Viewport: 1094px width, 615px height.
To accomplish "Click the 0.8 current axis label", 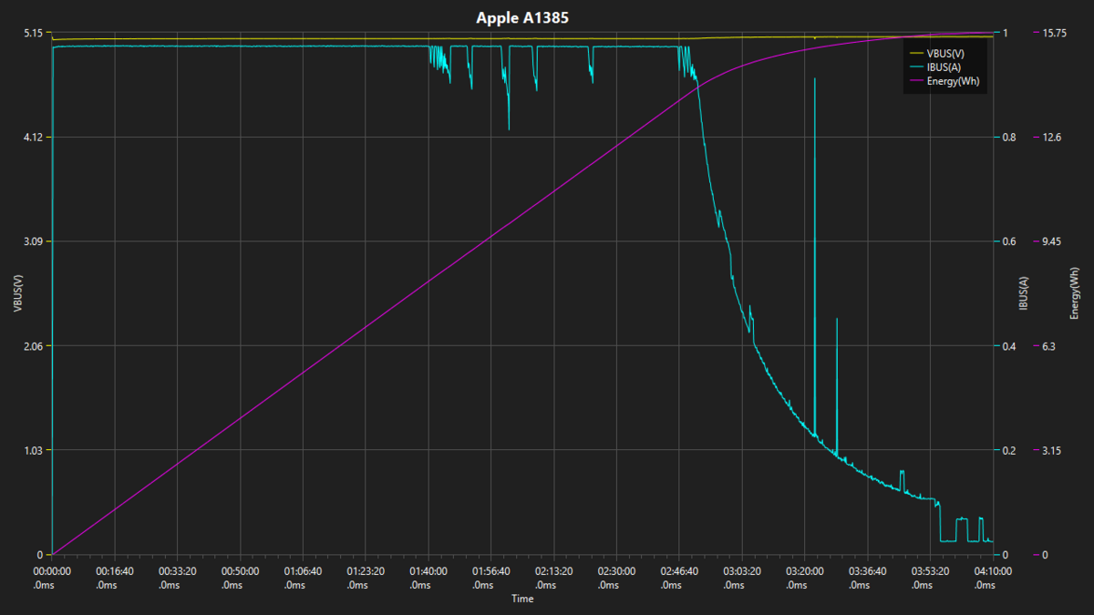I will point(1009,137).
